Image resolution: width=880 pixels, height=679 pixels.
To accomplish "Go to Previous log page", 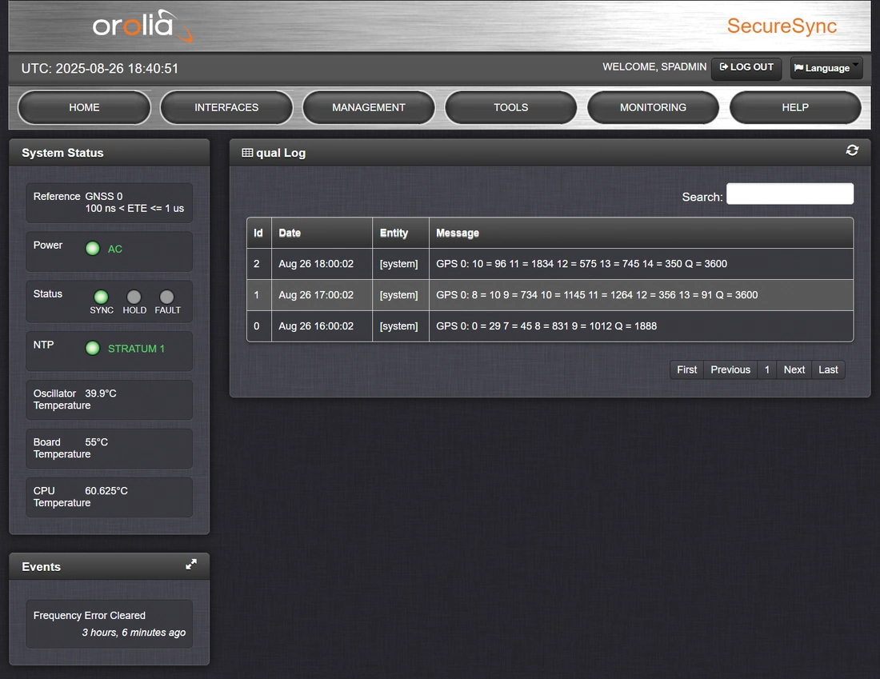I will (x=730, y=369).
